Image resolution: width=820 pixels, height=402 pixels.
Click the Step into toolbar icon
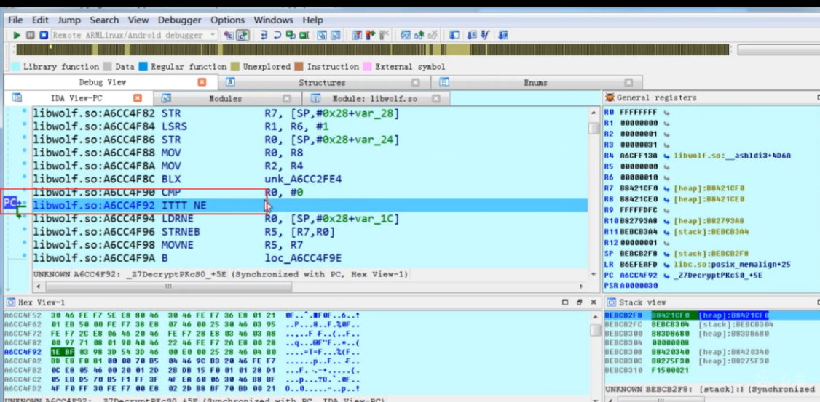(x=264, y=35)
